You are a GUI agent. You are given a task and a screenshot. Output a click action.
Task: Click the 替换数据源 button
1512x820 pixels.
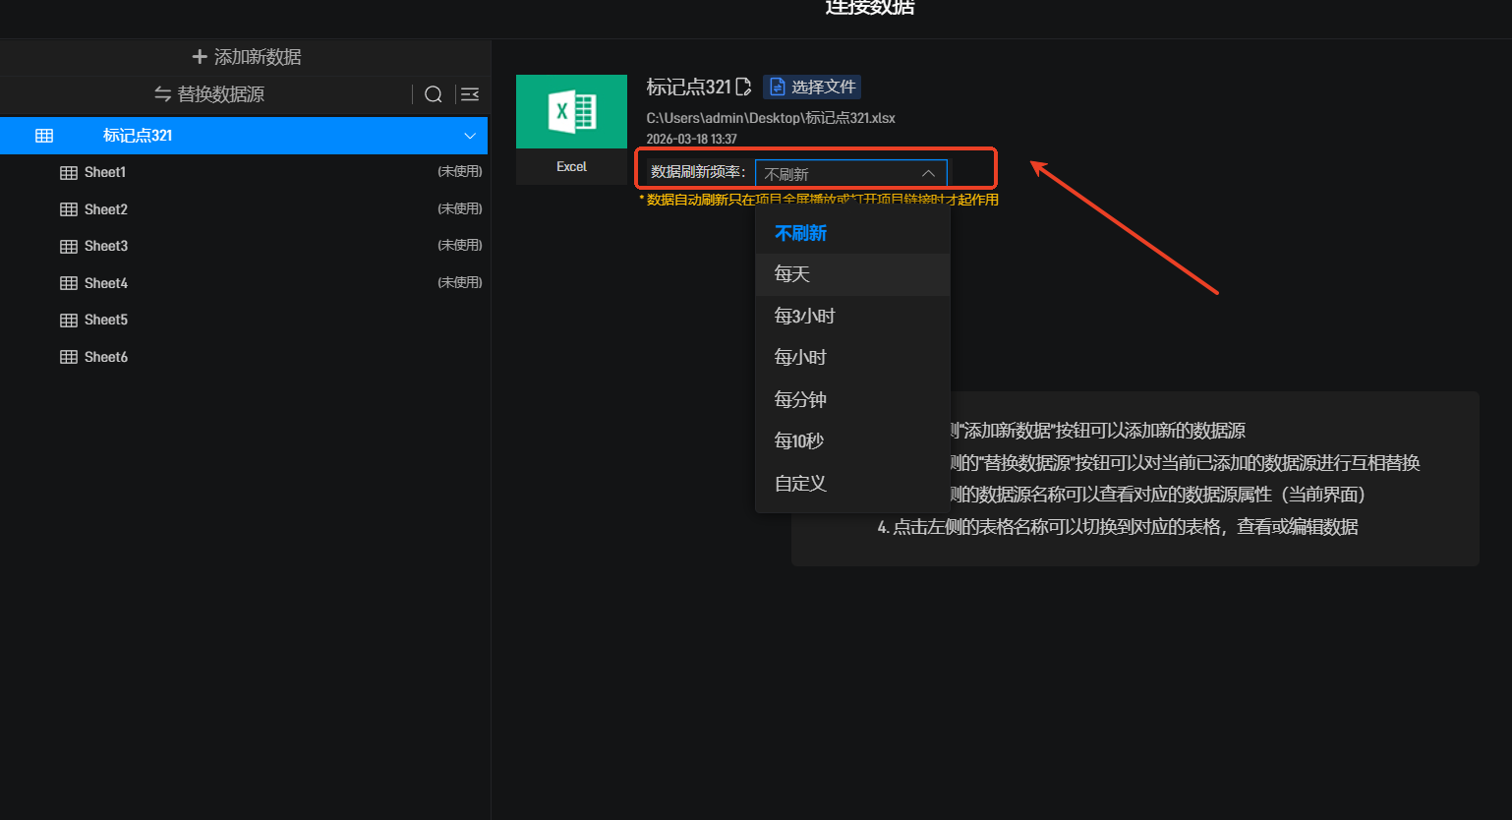point(209,94)
